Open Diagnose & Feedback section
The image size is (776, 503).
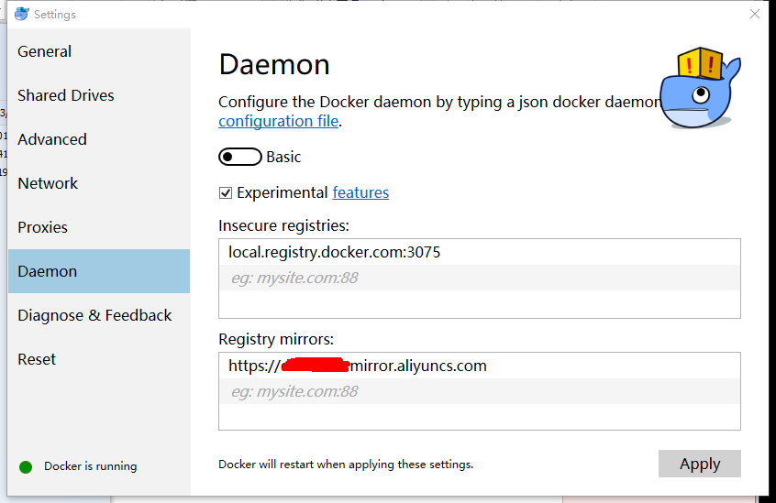[x=94, y=315]
